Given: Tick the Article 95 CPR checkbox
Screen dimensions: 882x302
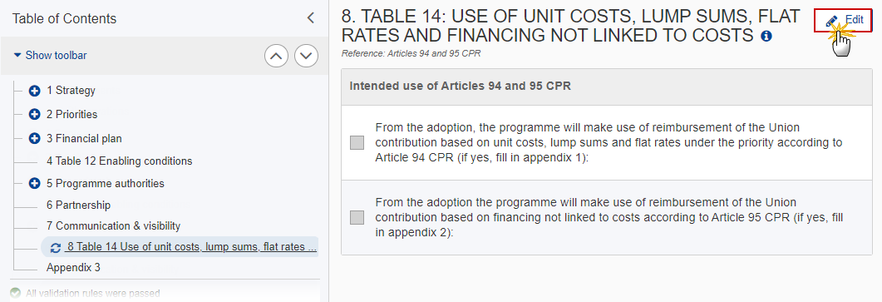Looking at the screenshot, I should coord(357,217).
